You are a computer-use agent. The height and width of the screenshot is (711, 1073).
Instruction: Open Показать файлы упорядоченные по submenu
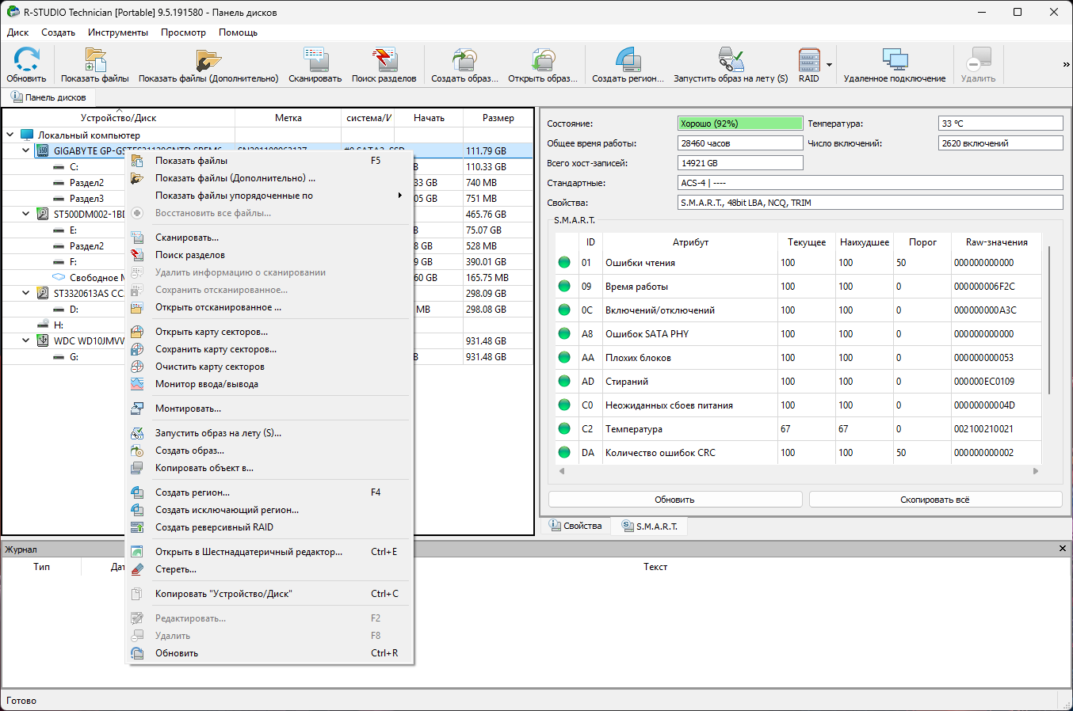tap(269, 196)
